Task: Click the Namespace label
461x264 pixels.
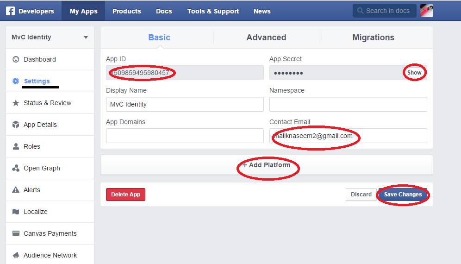Action: click(x=287, y=90)
